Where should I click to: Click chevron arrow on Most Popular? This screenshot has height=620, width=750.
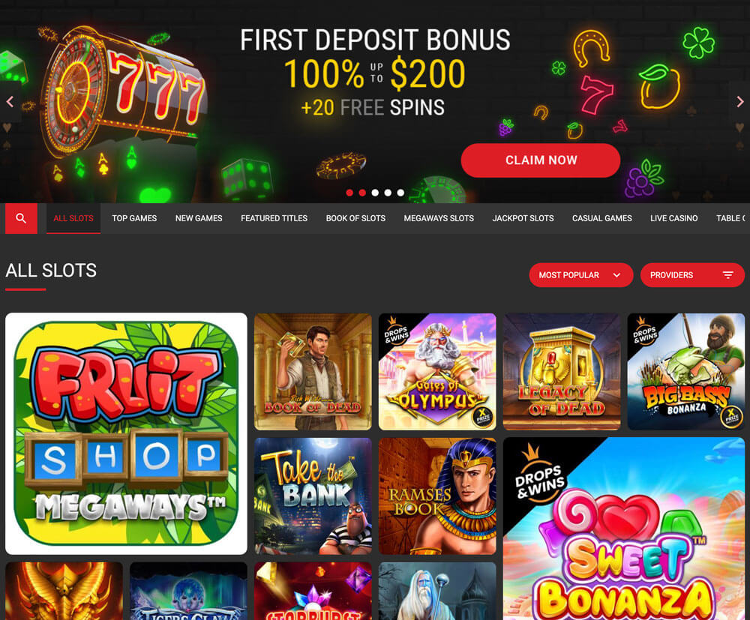pos(616,275)
